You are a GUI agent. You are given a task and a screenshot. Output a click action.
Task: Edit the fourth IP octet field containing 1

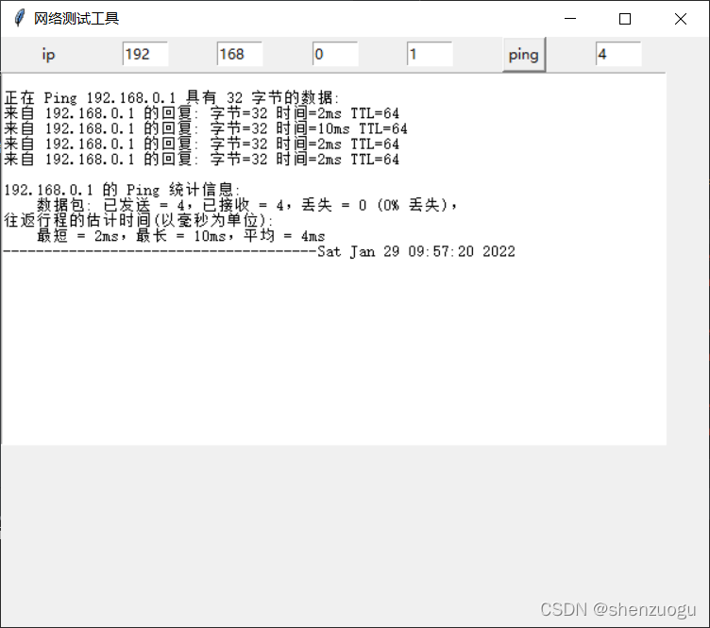430,55
